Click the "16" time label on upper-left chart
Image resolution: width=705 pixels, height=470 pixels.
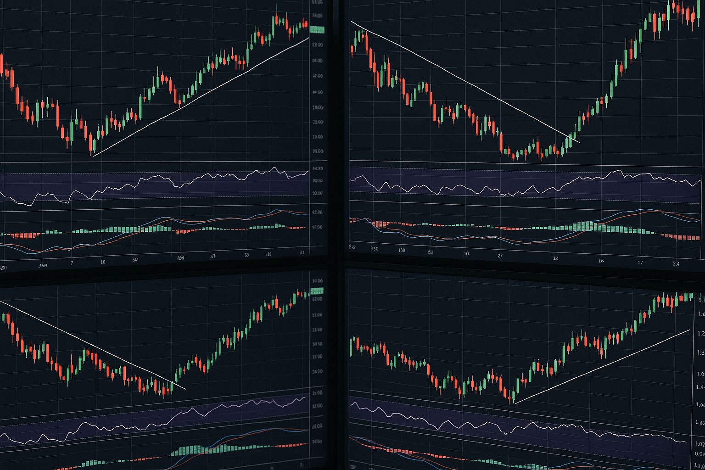coord(102,262)
